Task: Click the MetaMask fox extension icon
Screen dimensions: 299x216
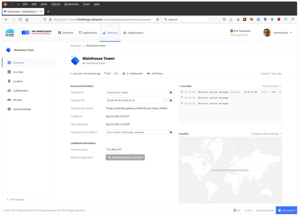Action: pyautogui.click(x=251, y=19)
